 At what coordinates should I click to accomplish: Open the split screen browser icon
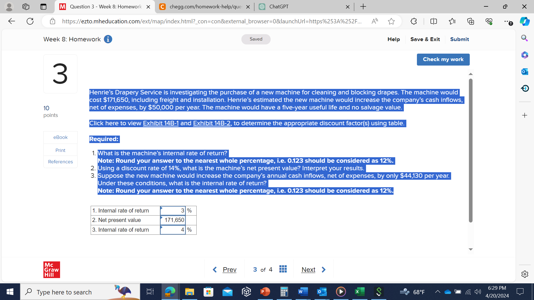pos(434,21)
